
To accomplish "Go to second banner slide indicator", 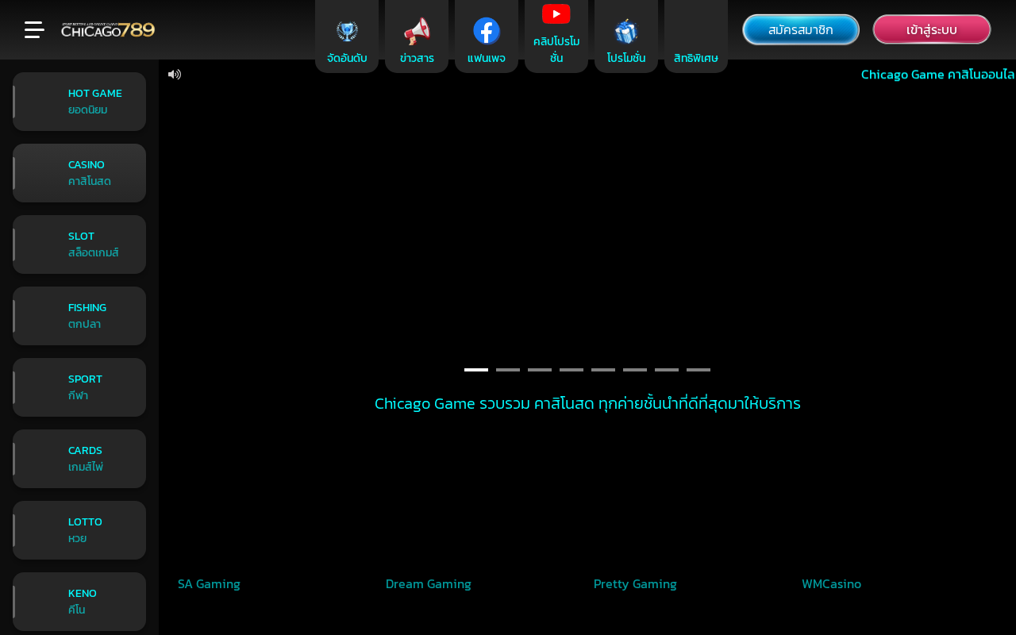I will click(x=508, y=370).
